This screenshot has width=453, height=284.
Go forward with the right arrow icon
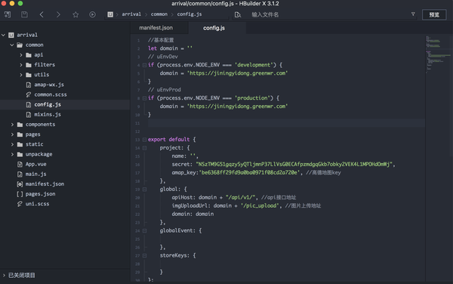coord(58,14)
